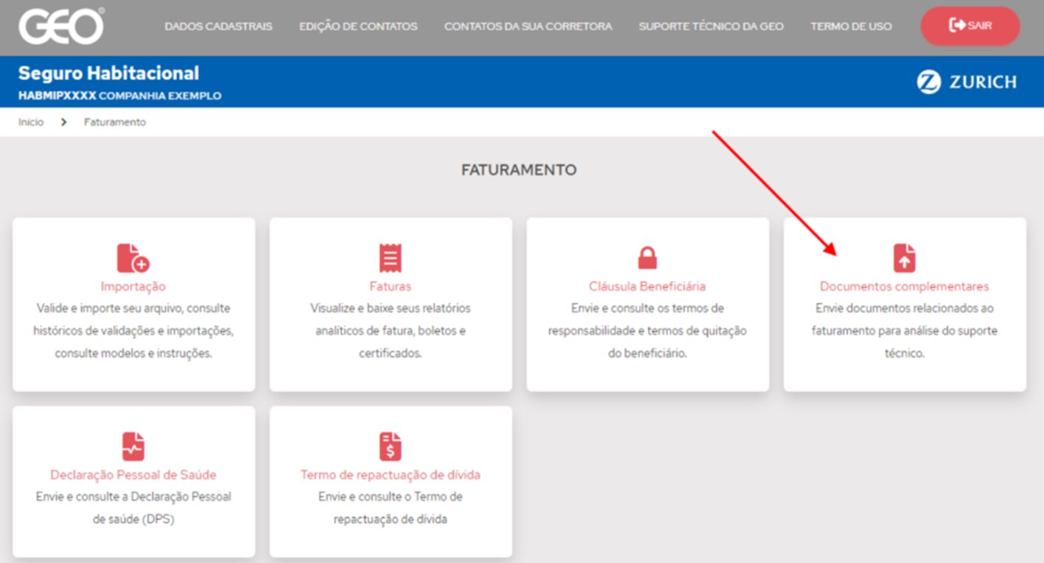Go to Início in breadcrumb
Screen dimensions: 1044x563
coord(31,122)
